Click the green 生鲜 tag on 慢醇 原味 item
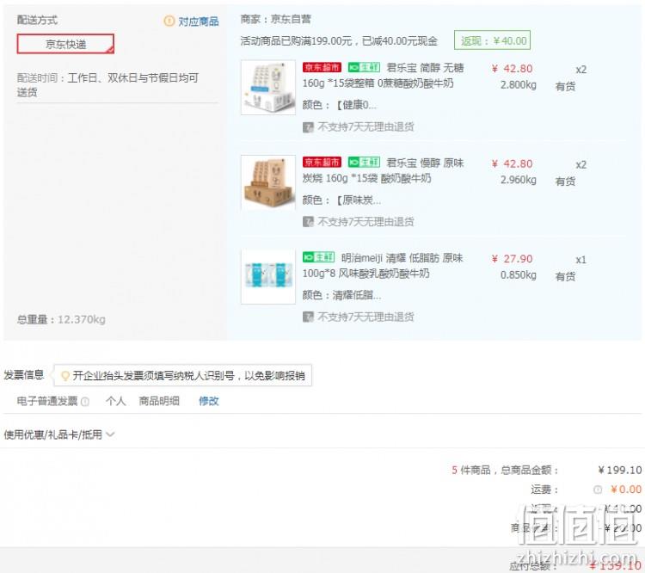 pos(364,163)
